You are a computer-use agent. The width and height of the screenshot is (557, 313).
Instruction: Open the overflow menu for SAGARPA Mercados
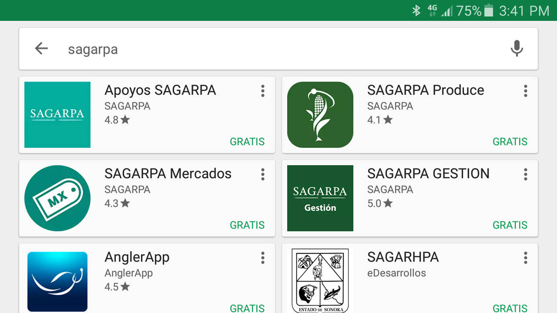click(x=263, y=174)
